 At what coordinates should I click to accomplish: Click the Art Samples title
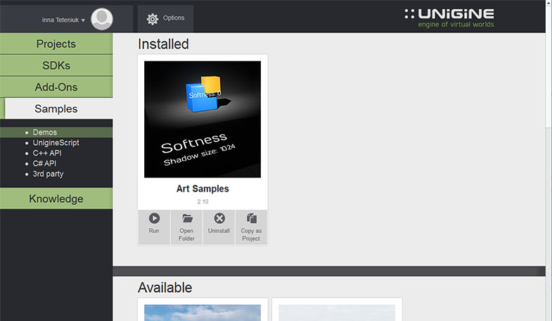[203, 189]
